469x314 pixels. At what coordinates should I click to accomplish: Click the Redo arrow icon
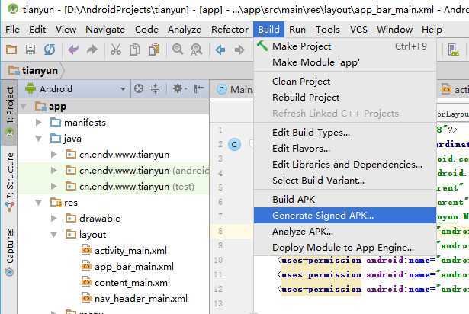tap(92, 50)
